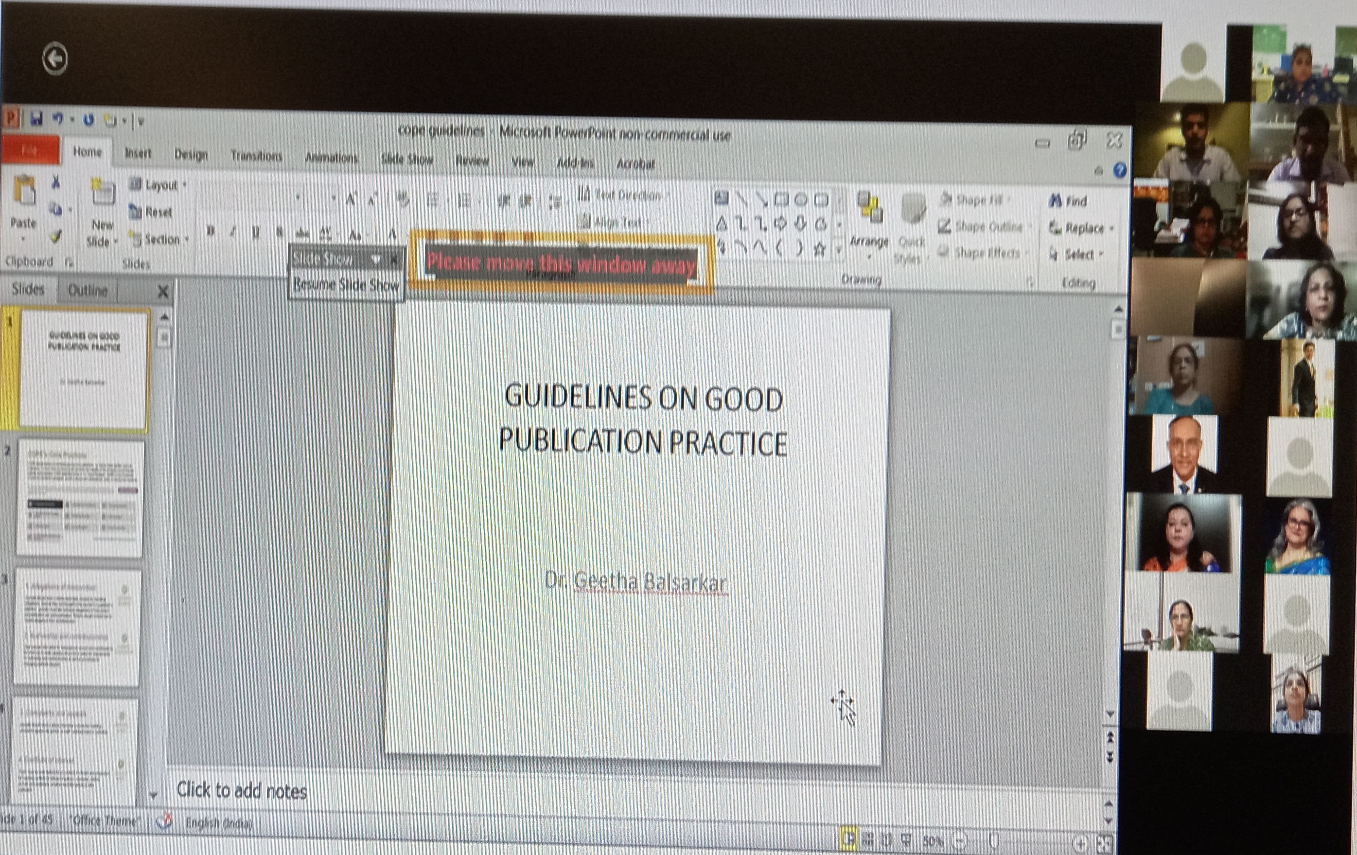Click the 'Dr. Geetha Balsarkar' subtitle text

coord(636,582)
